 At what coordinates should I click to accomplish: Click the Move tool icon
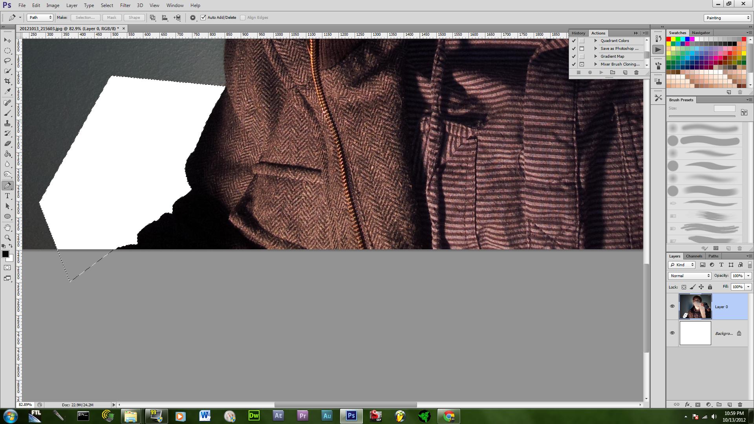(7, 40)
